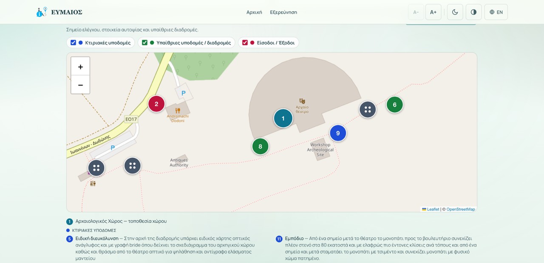Zoom in the map with plus button
The image size is (544, 263).
80,66
